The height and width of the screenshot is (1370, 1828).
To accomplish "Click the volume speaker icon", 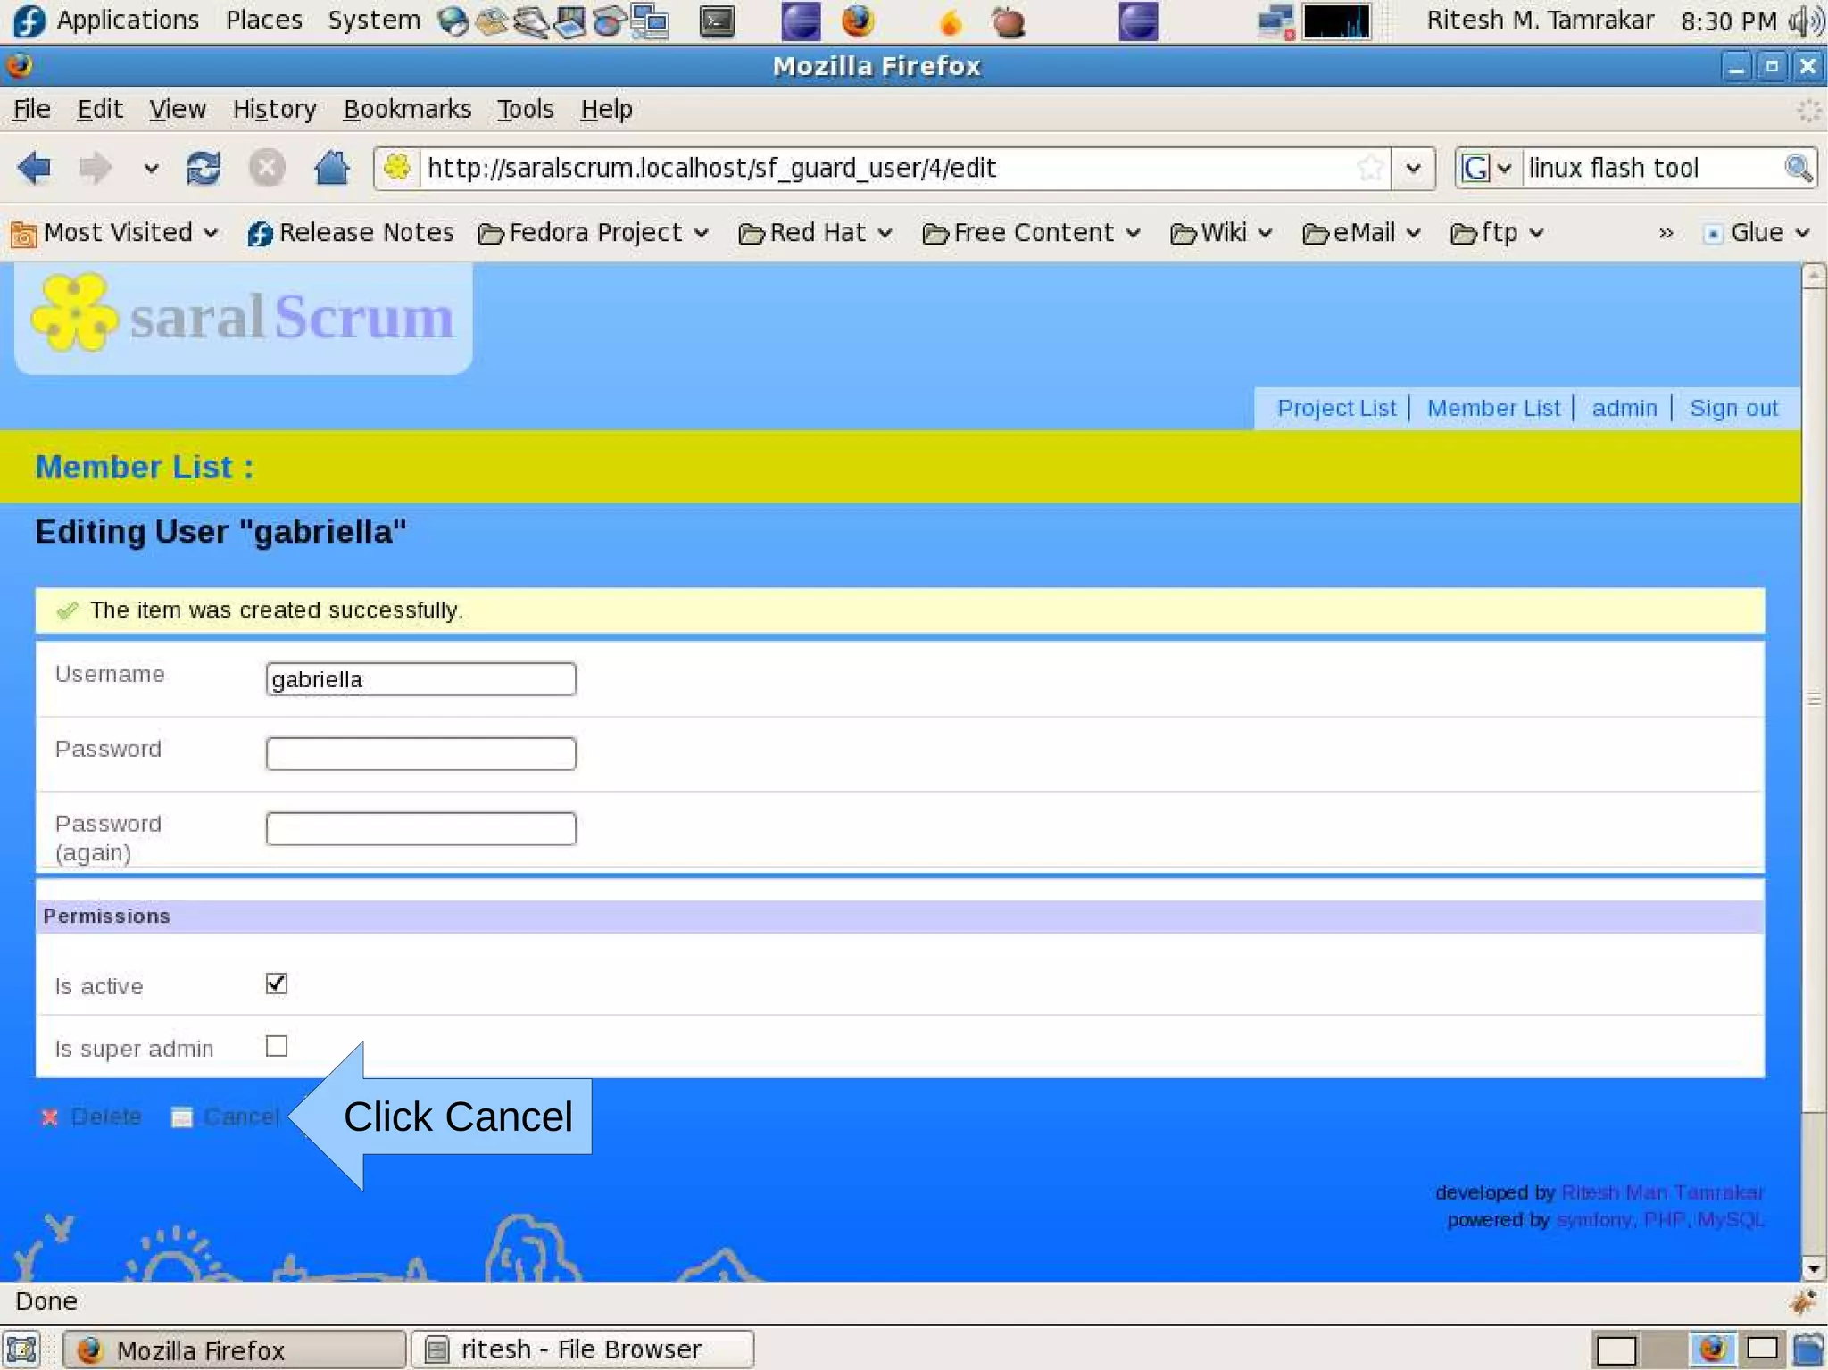I will 1807,21.
